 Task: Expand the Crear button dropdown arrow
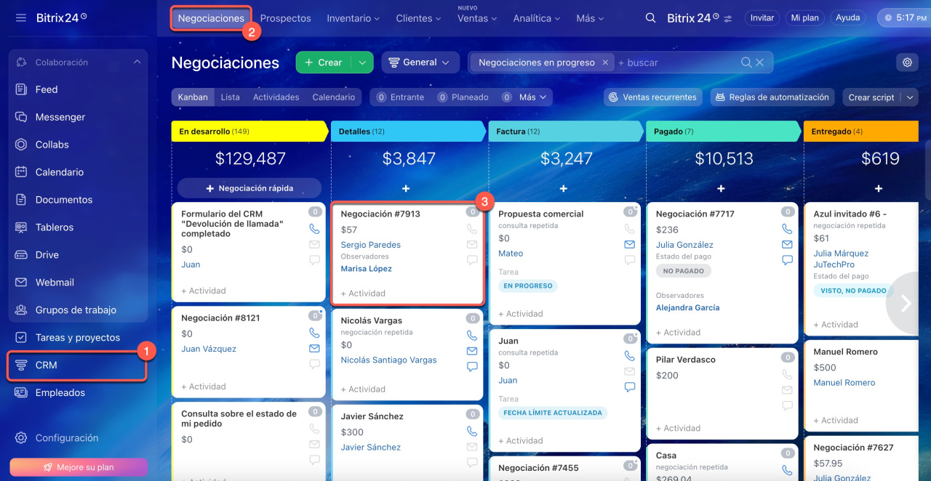(362, 62)
